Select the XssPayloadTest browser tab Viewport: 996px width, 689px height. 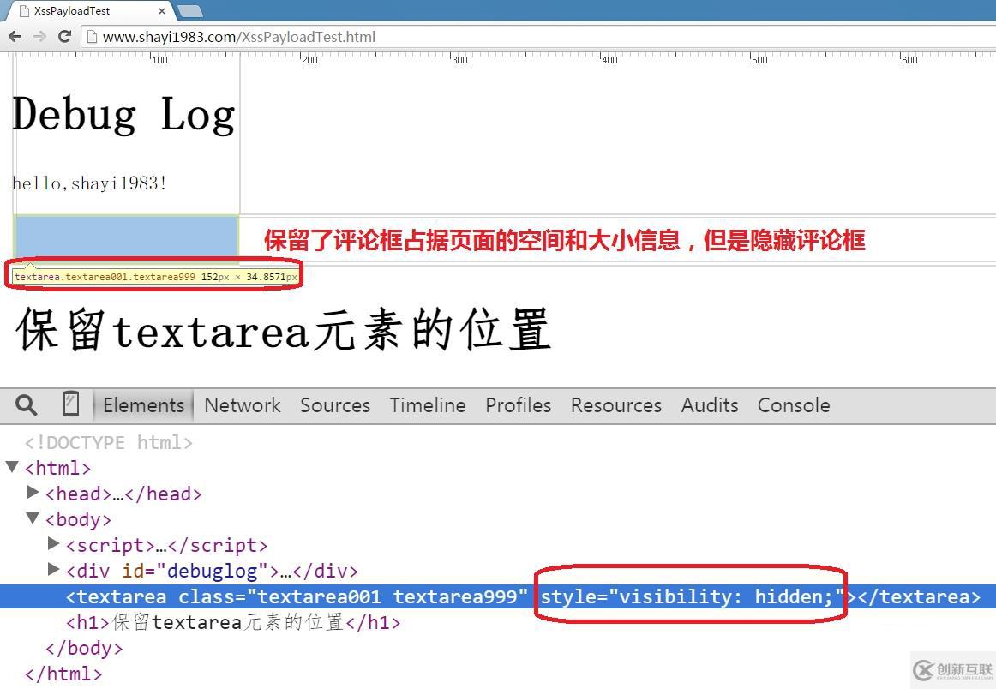coord(89,11)
